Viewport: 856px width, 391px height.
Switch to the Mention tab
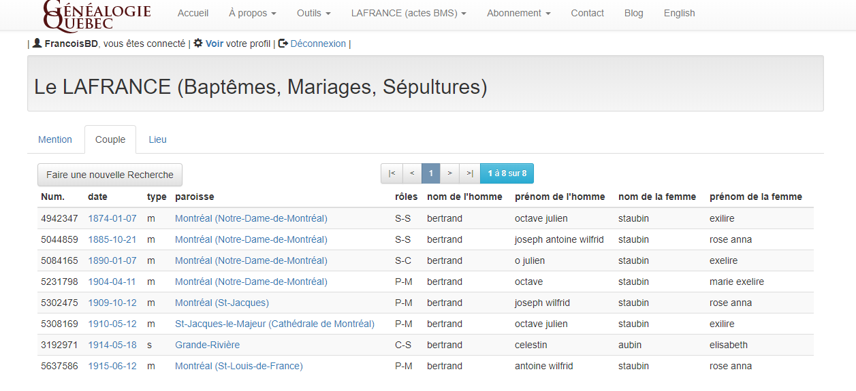55,139
